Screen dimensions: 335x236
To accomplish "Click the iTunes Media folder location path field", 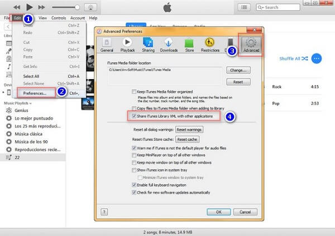I will (x=165, y=76).
